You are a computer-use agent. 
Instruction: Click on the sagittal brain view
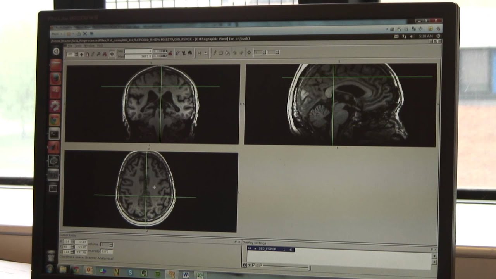(x=341, y=105)
